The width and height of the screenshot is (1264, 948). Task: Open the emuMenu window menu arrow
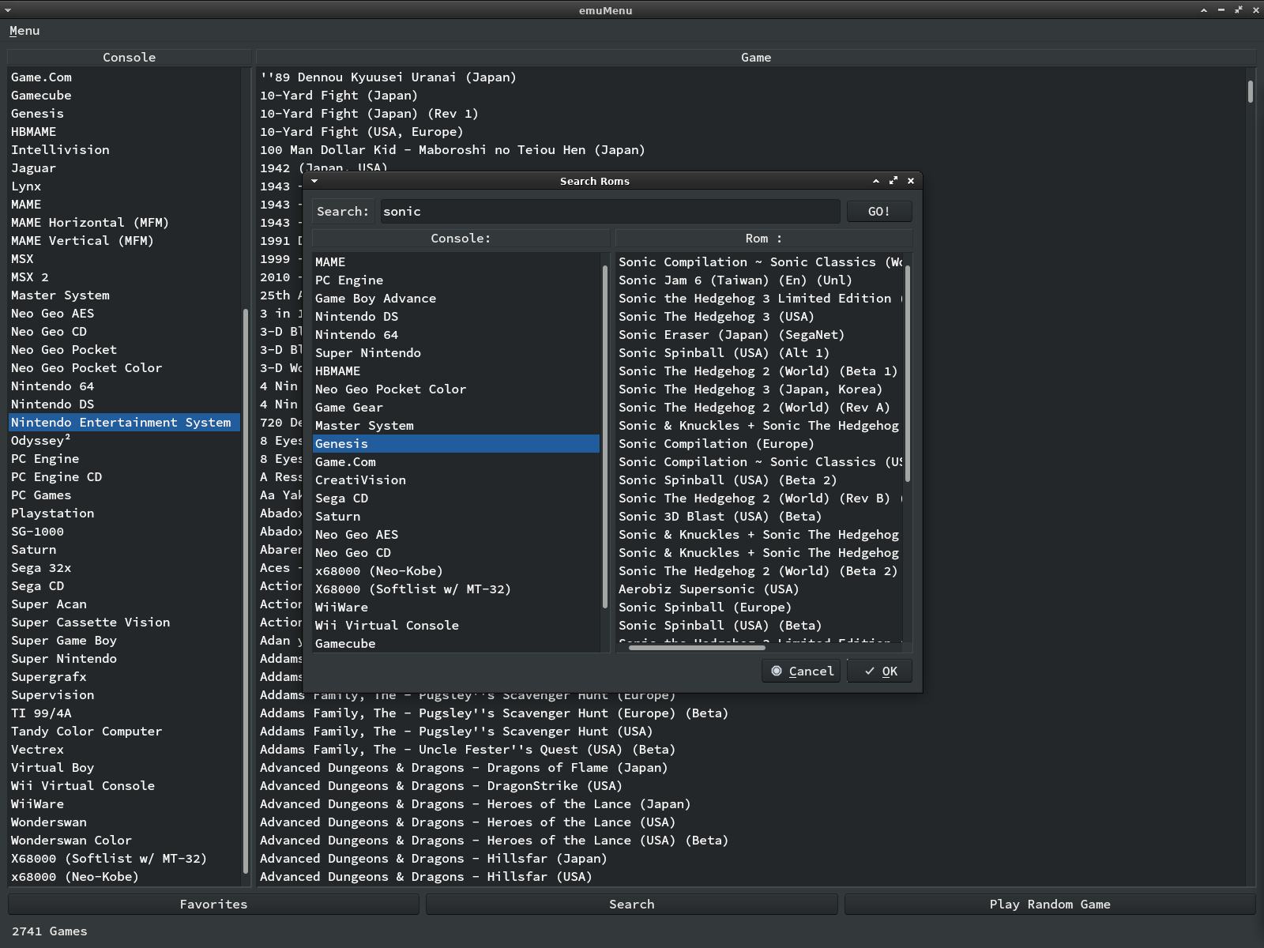(x=7, y=10)
